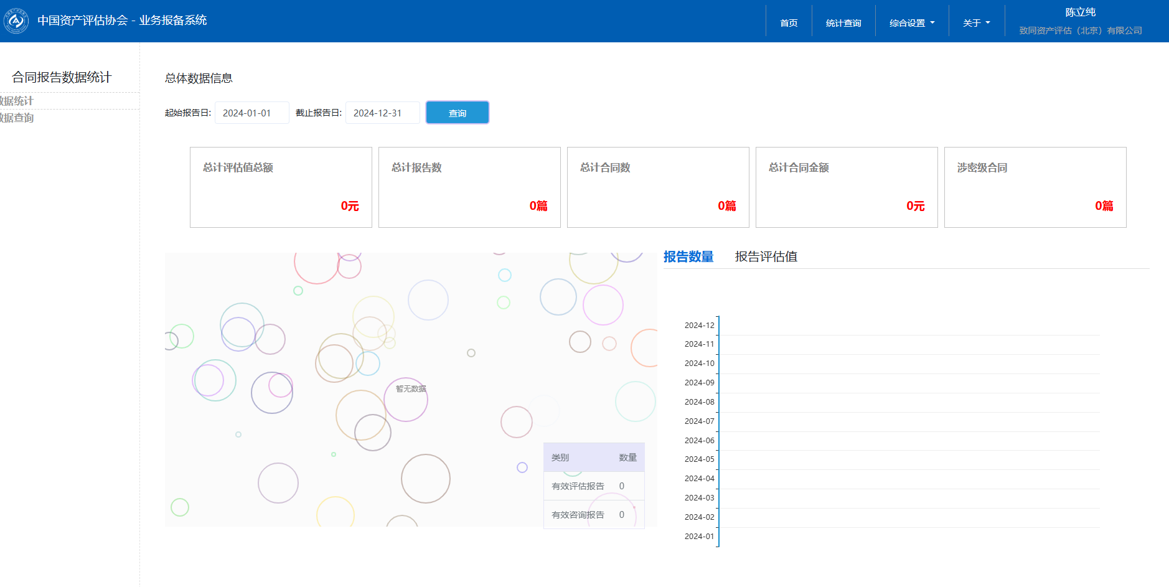This screenshot has height=587, width=1169.
Task: Click the 总计合同金额 summary card
Action: (847, 187)
